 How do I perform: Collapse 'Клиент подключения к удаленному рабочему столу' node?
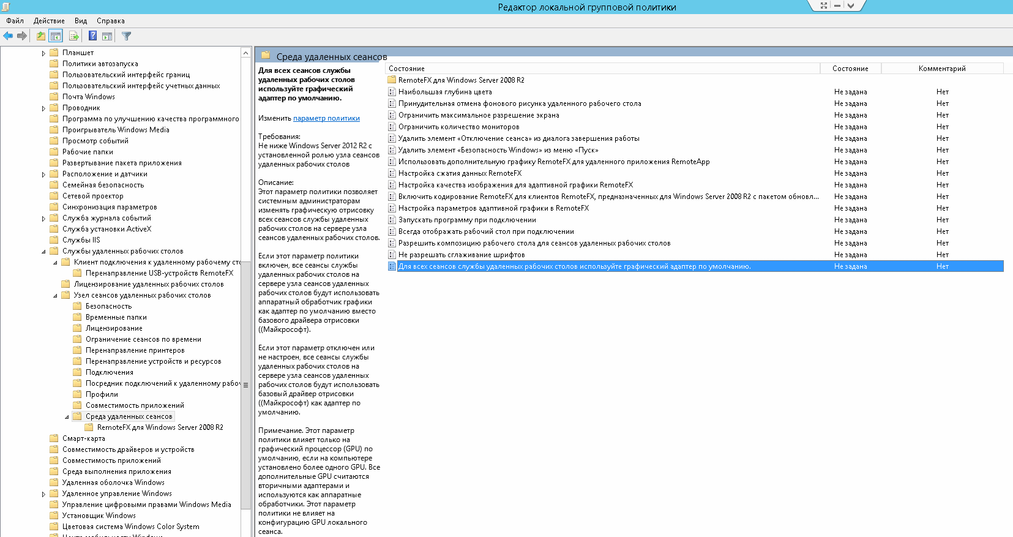point(55,263)
